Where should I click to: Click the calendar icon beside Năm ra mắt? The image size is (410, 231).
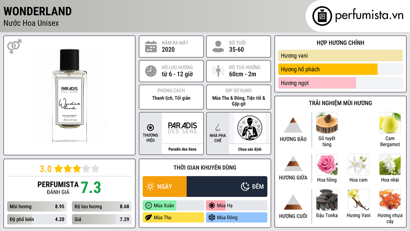(151, 47)
